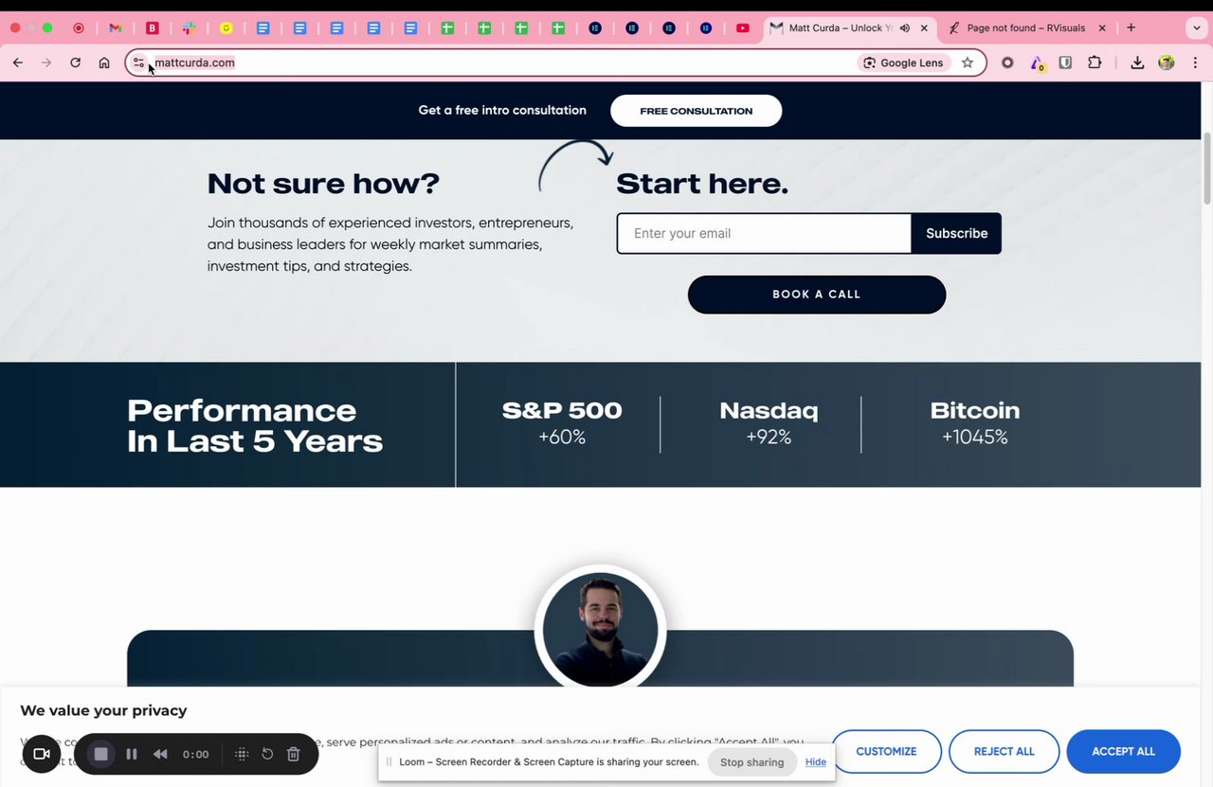Click ACCEPT ALL cookies
The image size is (1213, 787).
(x=1124, y=752)
